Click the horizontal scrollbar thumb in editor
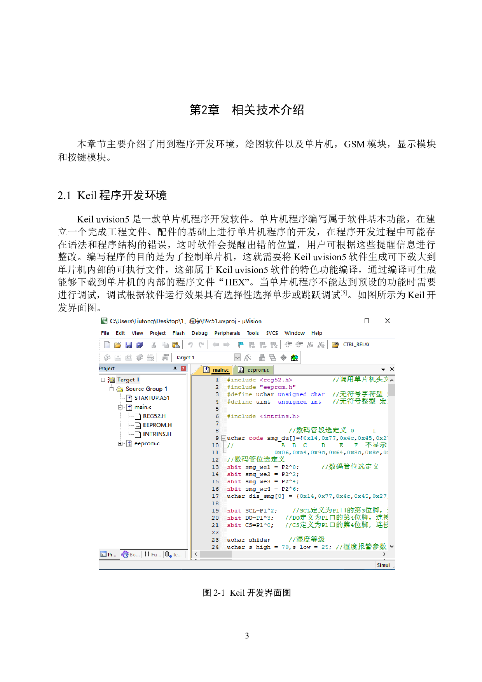The image size is (482, 682). (x=215, y=554)
